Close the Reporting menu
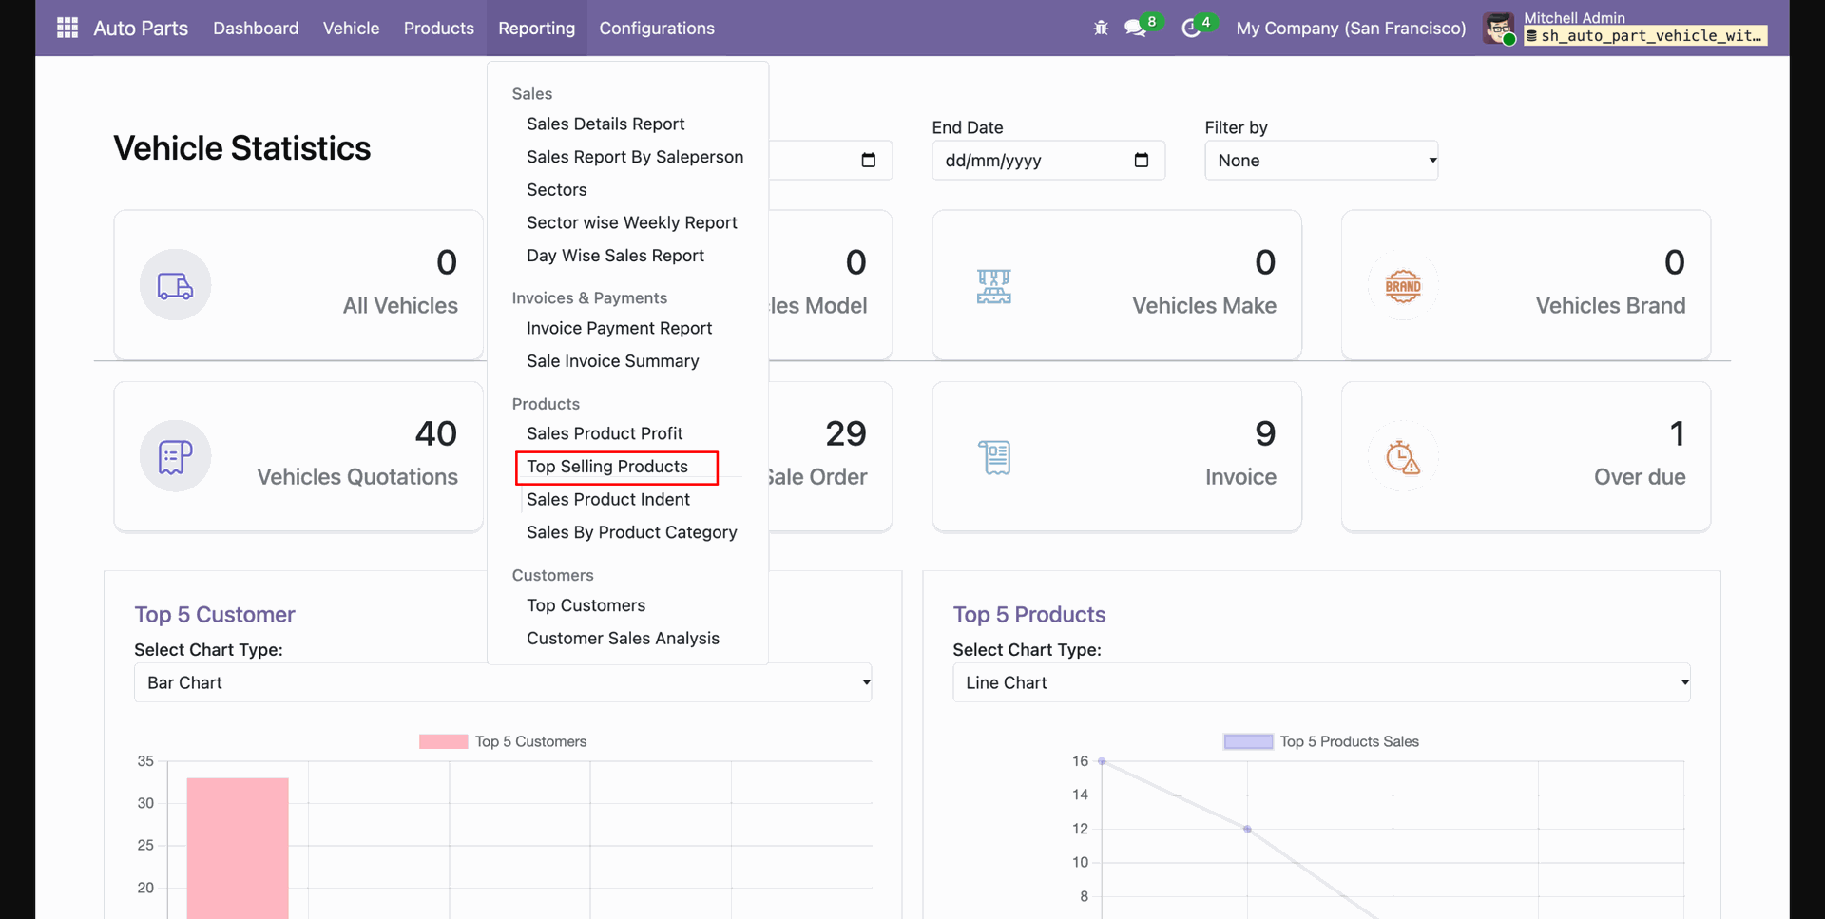1825x919 pixels. 536,28
